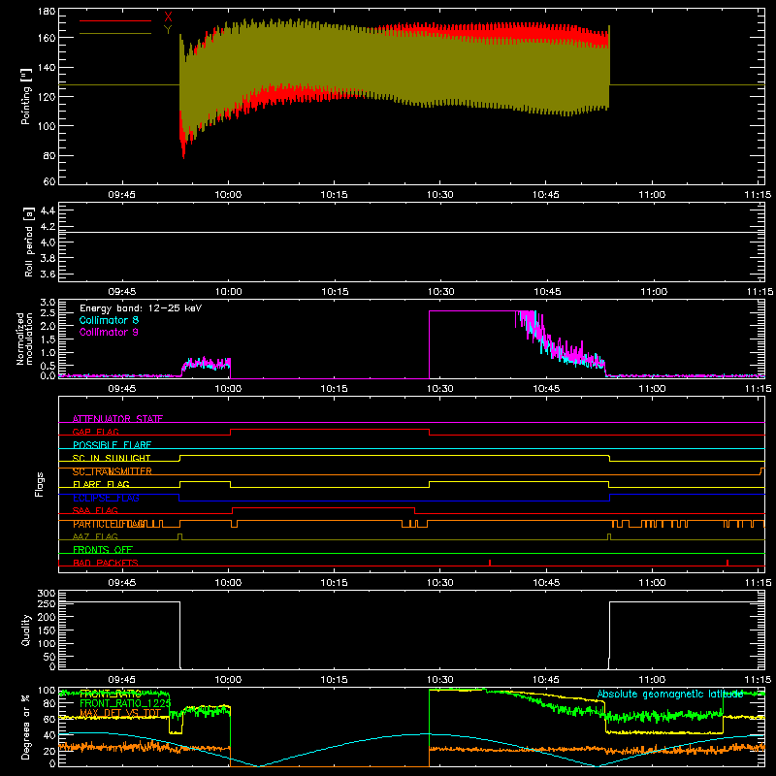Click the FRONTS_OFF flag label

tap(103, 550)
